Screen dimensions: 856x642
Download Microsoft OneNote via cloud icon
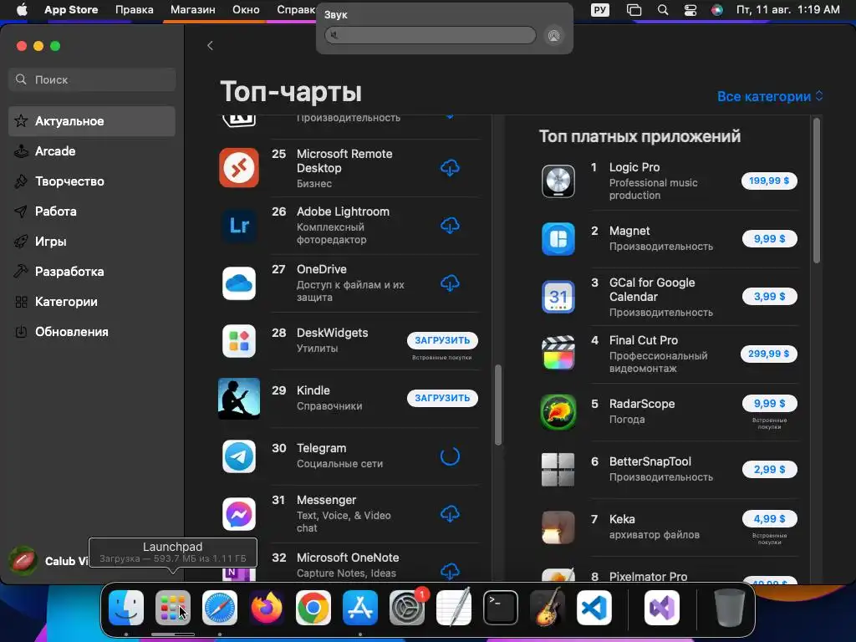click(x=450, y=571)
